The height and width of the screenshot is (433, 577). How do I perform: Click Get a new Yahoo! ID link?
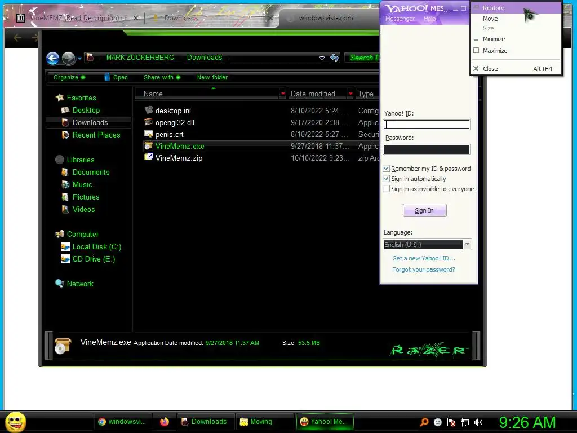[x=424, y=258]
